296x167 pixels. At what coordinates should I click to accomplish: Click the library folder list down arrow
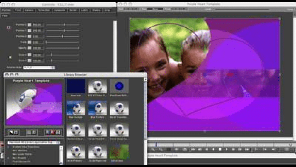(61, 163)
